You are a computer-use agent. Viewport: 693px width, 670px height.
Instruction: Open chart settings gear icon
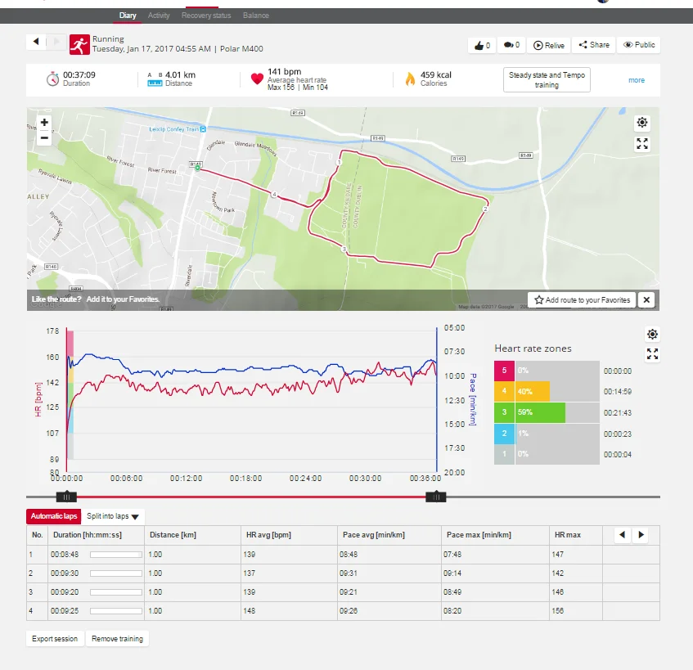652,334
